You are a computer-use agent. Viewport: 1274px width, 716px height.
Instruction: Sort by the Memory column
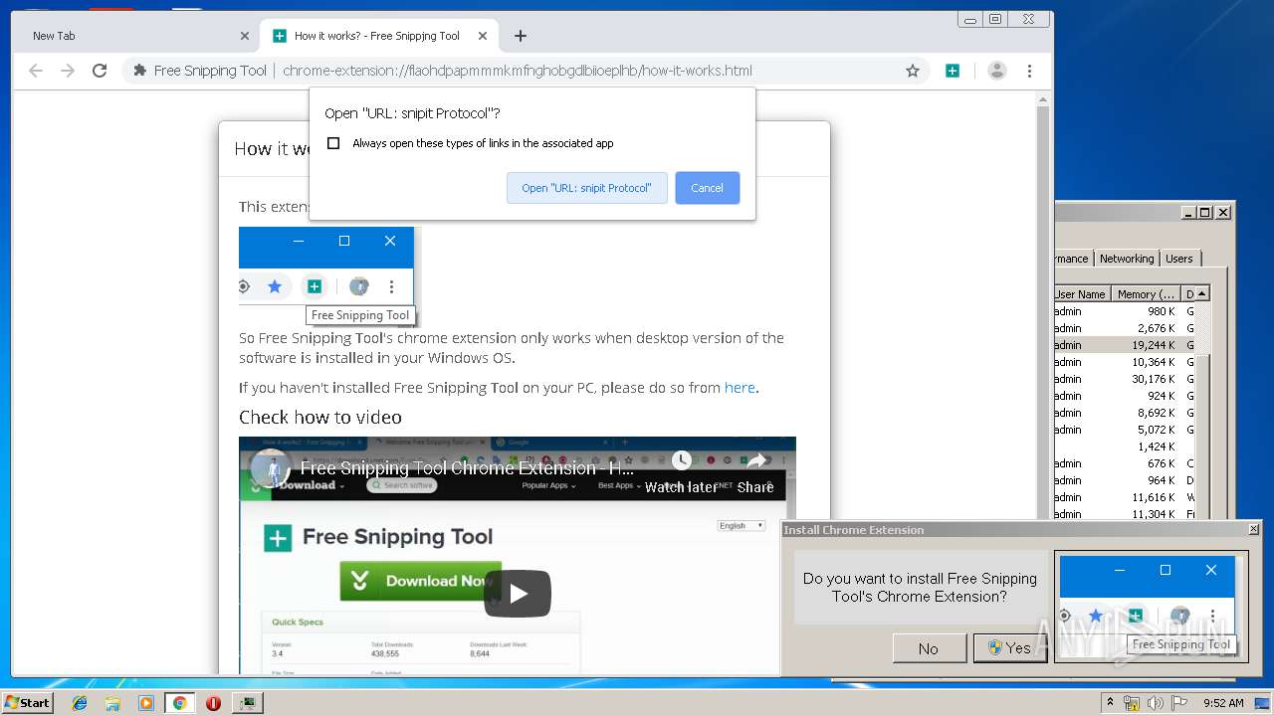point(1146,294)
